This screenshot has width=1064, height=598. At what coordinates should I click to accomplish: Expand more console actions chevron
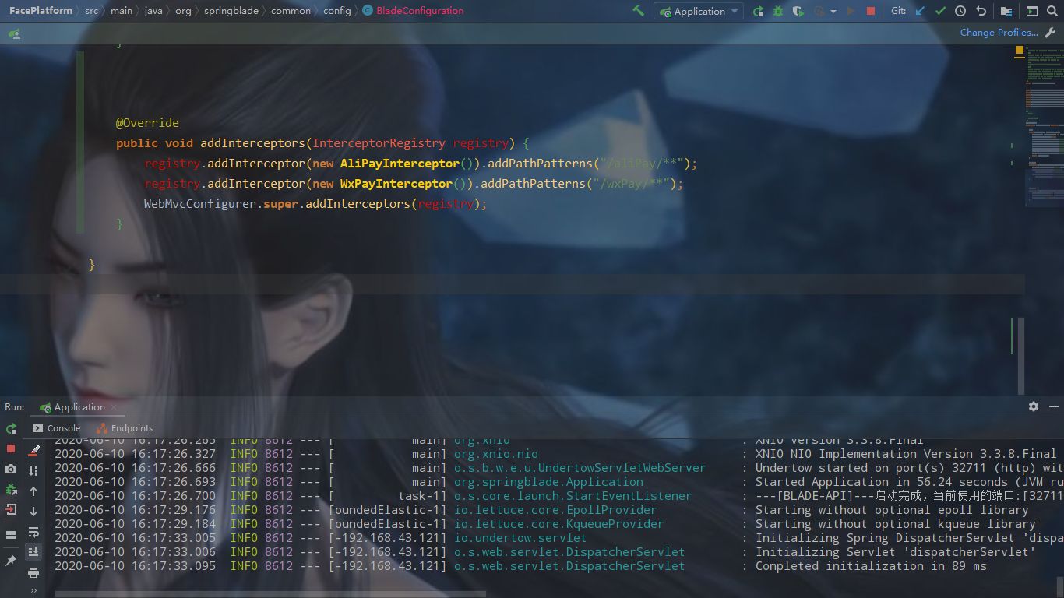tap(33, 591)
